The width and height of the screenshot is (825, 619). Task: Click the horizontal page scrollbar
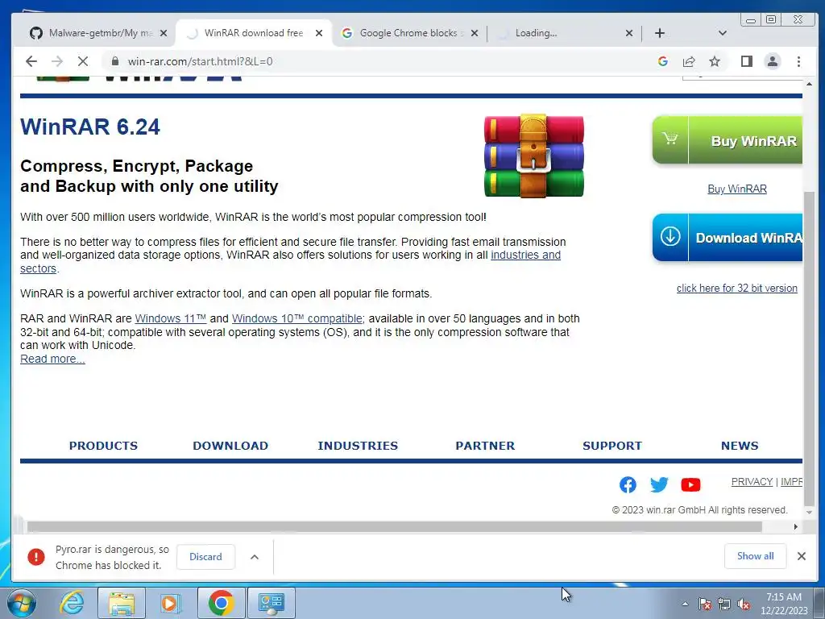click(395, 527)
